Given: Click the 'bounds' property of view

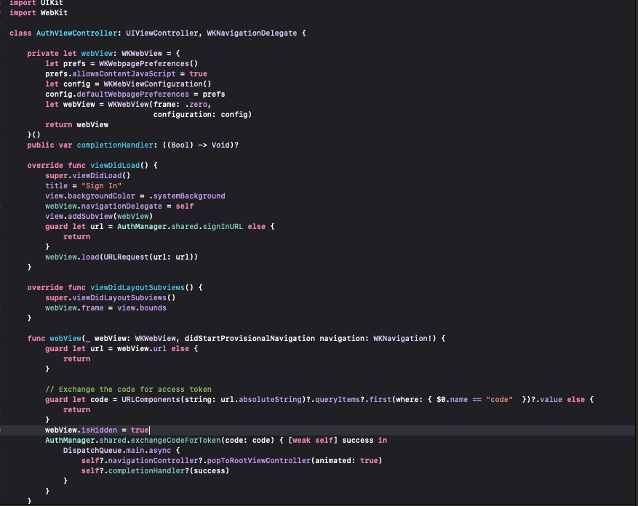Looking at the screenshot, I should 153,308.
